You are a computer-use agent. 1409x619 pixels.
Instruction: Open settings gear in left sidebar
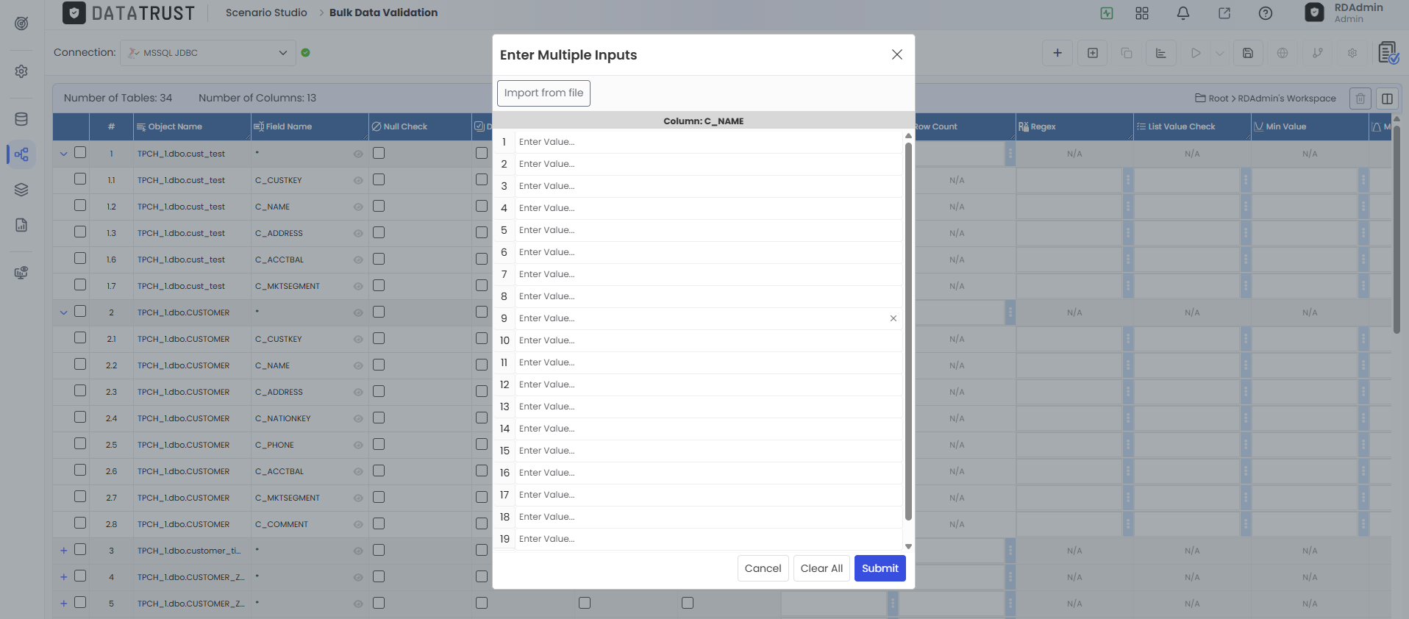pyautogui.click(x=21, y=71)
